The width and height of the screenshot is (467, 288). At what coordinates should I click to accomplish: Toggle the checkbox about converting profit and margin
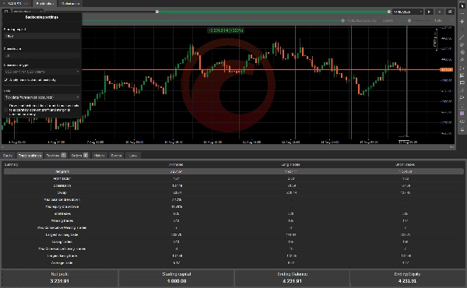tap(6, 110)
